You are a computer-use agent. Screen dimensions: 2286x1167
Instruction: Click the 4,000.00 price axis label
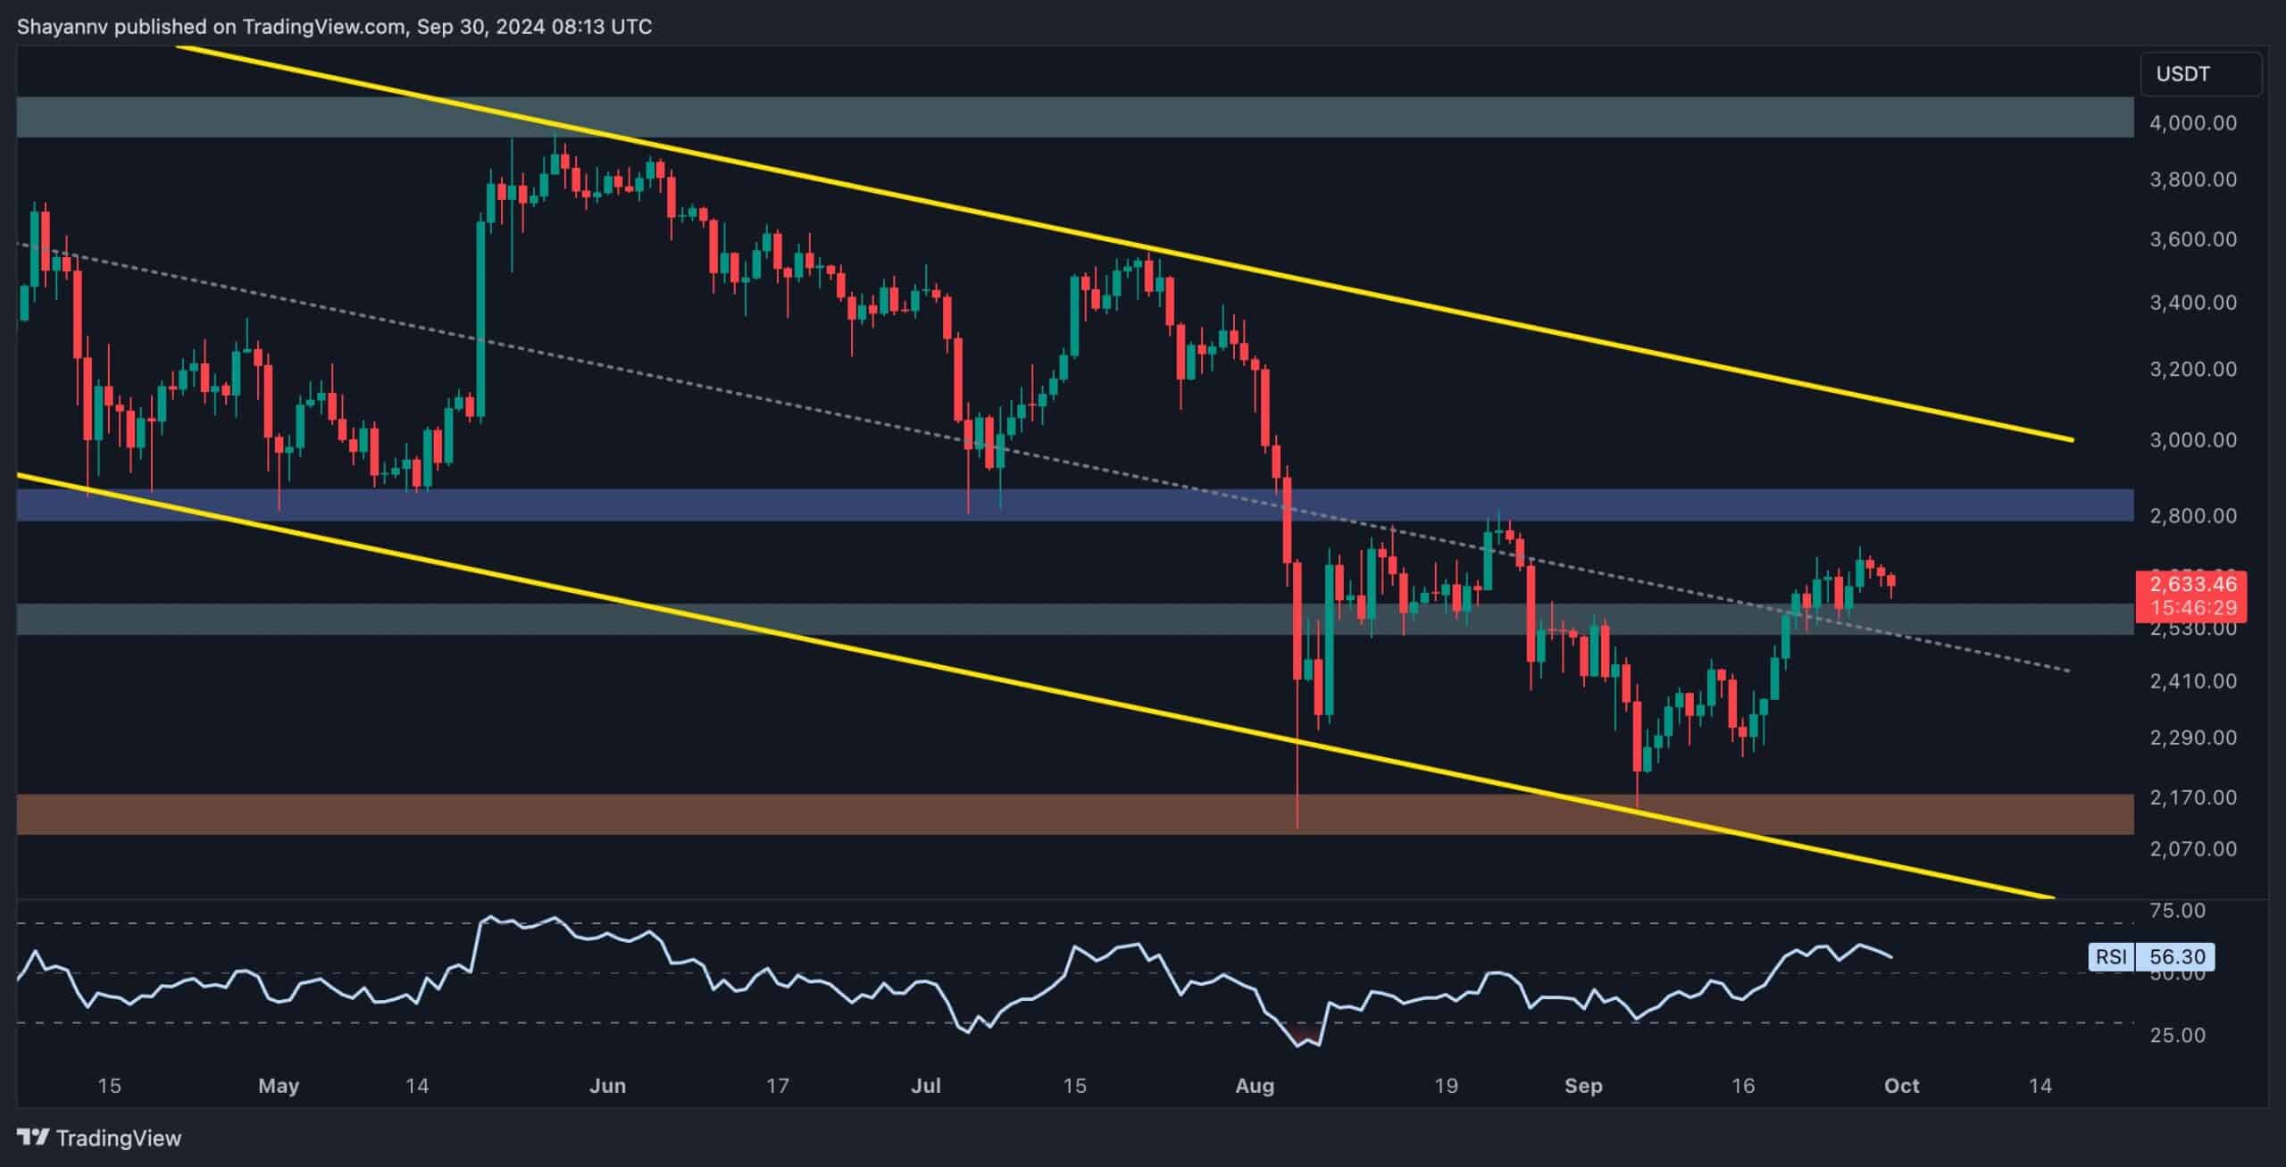pos(2193,122)
